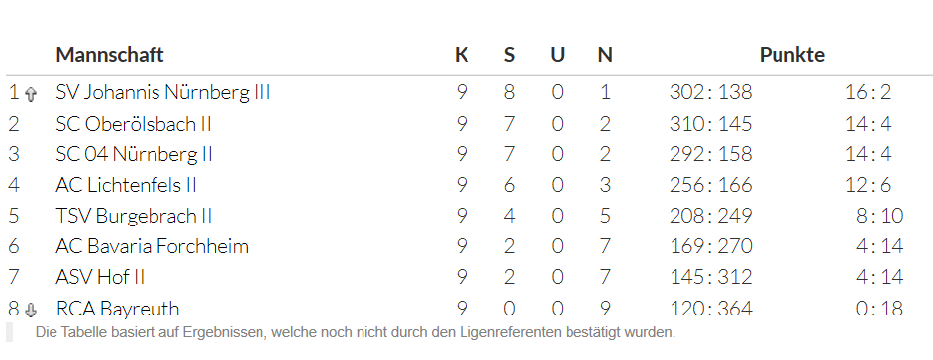Click the Mannschaft column header
Viewport: 933px width, 360px height.
point(110,54)
